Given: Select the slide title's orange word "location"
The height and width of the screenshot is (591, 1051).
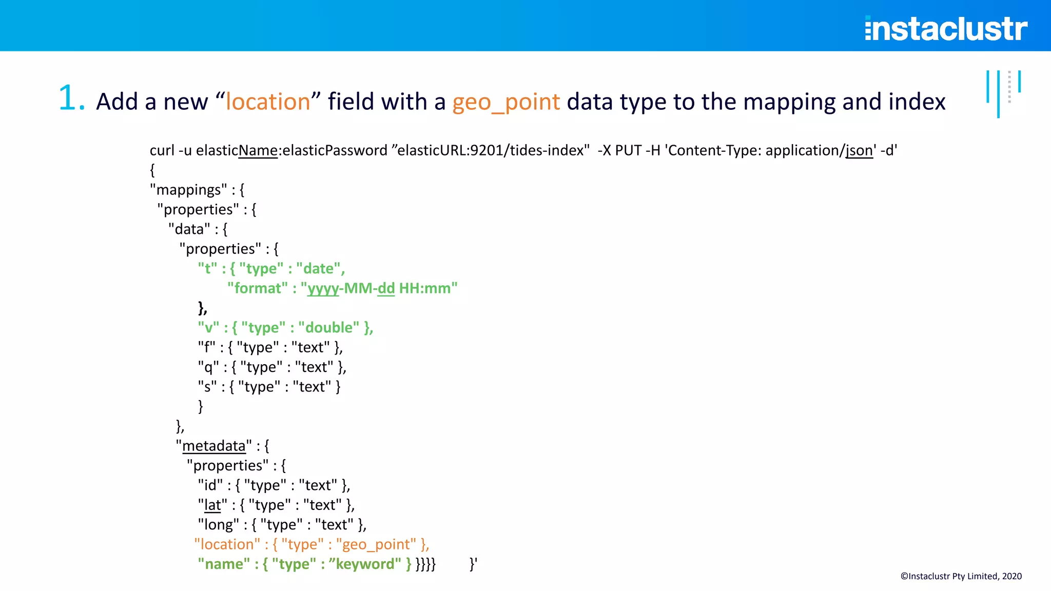Looking at the screenshot, I should coord(268,102).
